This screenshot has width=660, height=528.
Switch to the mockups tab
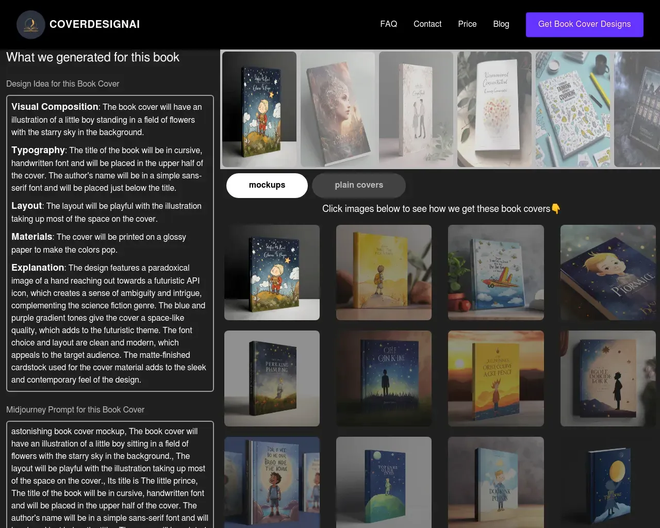tap(267, 186)
